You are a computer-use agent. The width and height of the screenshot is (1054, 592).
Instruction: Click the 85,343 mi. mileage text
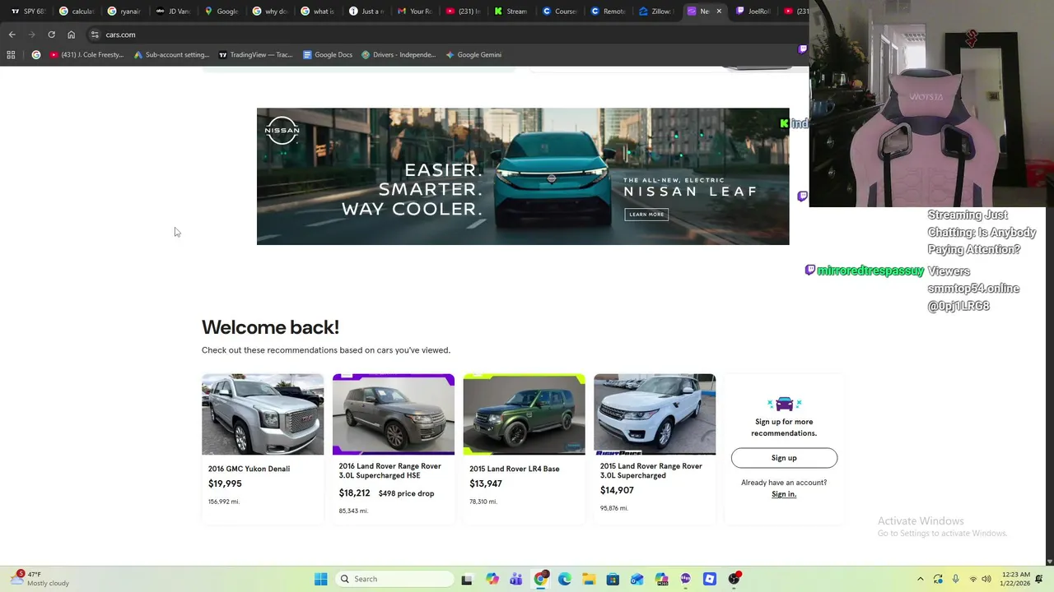coord(353,511)
